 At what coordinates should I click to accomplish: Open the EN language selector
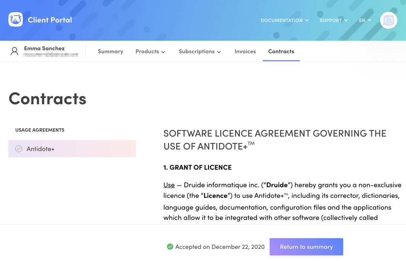click(365, 21)
